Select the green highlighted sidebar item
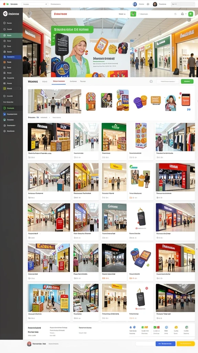Viewport: 198px width, 353px height. pos(11,36)
